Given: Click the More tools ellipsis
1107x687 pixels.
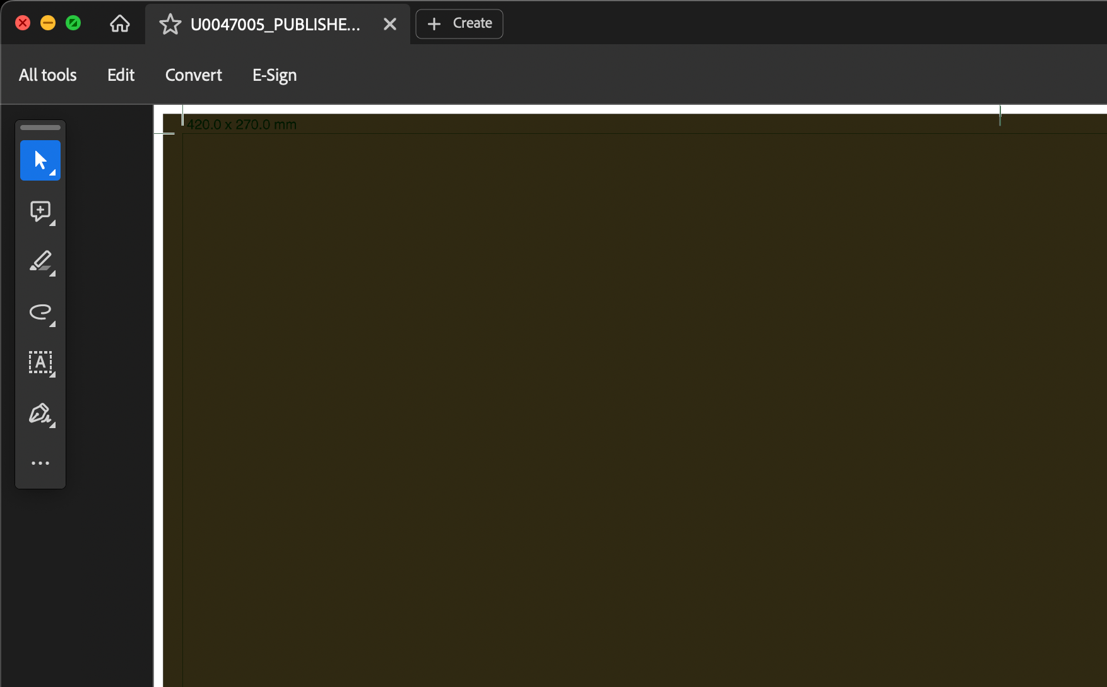Looking at the screenshot, I should tap(40, 463).
